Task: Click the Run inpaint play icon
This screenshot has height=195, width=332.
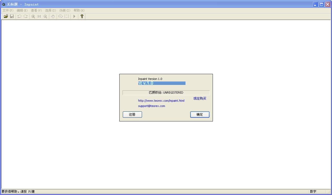Action: click(74, 16)
